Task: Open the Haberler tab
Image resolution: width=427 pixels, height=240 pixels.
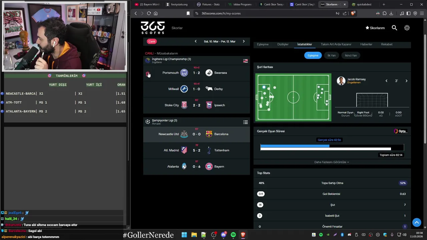Action: (x=366, y=44)
